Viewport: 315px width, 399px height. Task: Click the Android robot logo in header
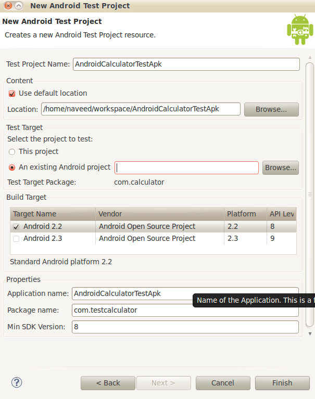point(300,30)
